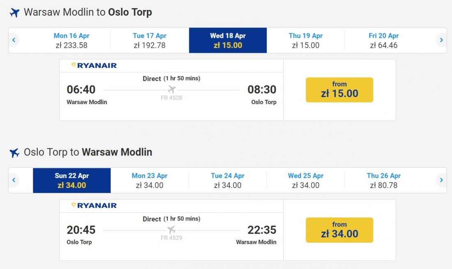This screenshot has width=452, height=269.
Task: Show later outbound dates with right arrow
Action: click(441, 40)
